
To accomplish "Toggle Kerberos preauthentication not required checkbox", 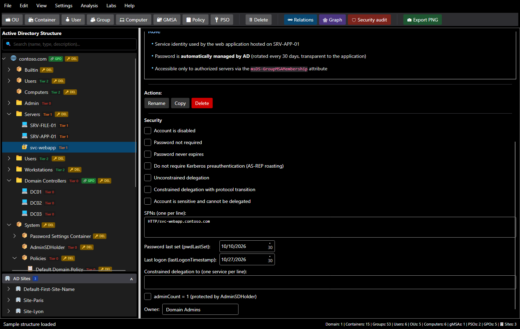I will [x=148, y=166].
